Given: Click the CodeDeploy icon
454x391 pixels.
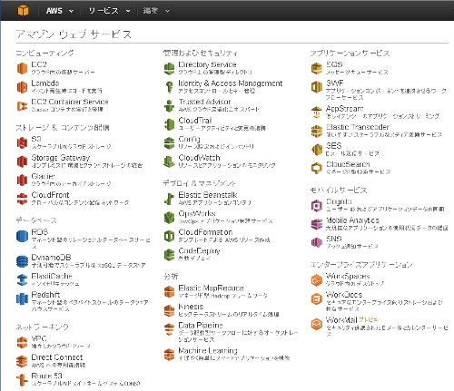Looking at the screenshot, I should coord(169,255).
